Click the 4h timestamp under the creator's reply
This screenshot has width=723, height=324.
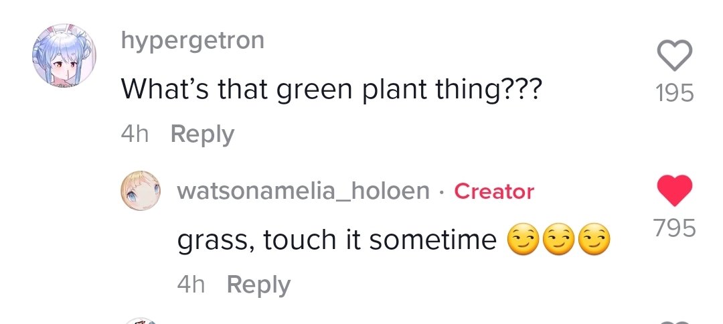click(x=191, y=285)
